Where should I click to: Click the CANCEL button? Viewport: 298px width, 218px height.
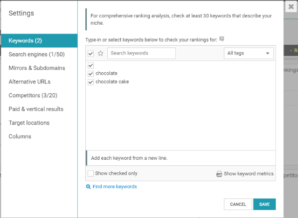click(238, 204)
